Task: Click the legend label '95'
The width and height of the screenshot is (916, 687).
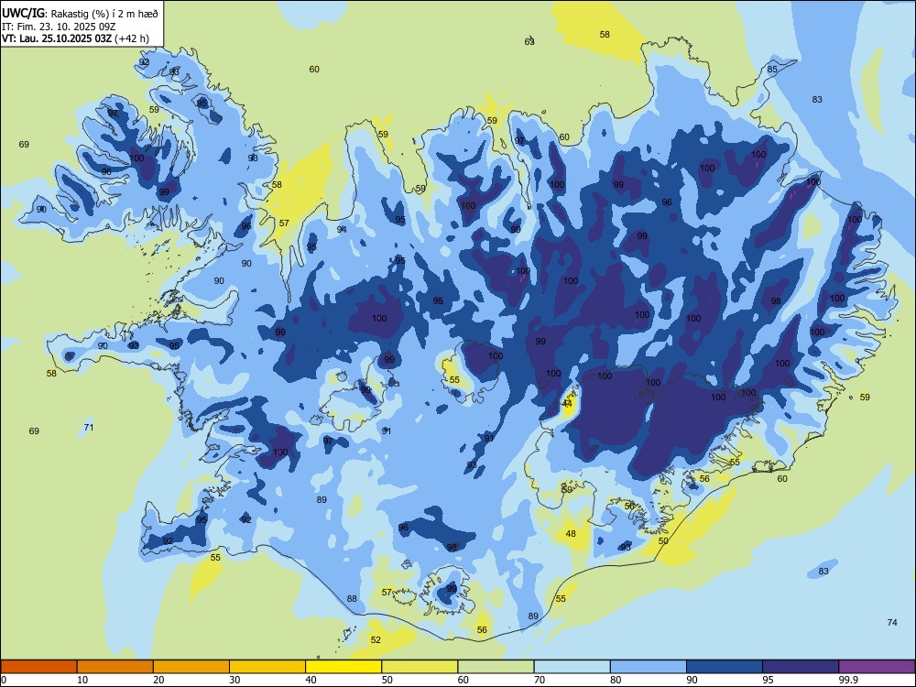Action: (768, 680)
